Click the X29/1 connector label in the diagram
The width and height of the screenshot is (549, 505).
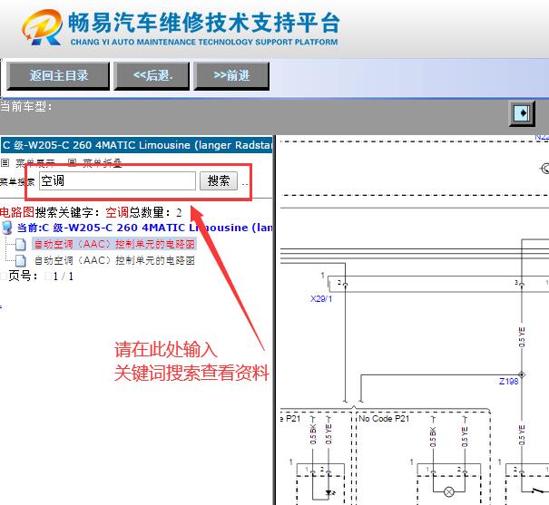tap(321, 299)
